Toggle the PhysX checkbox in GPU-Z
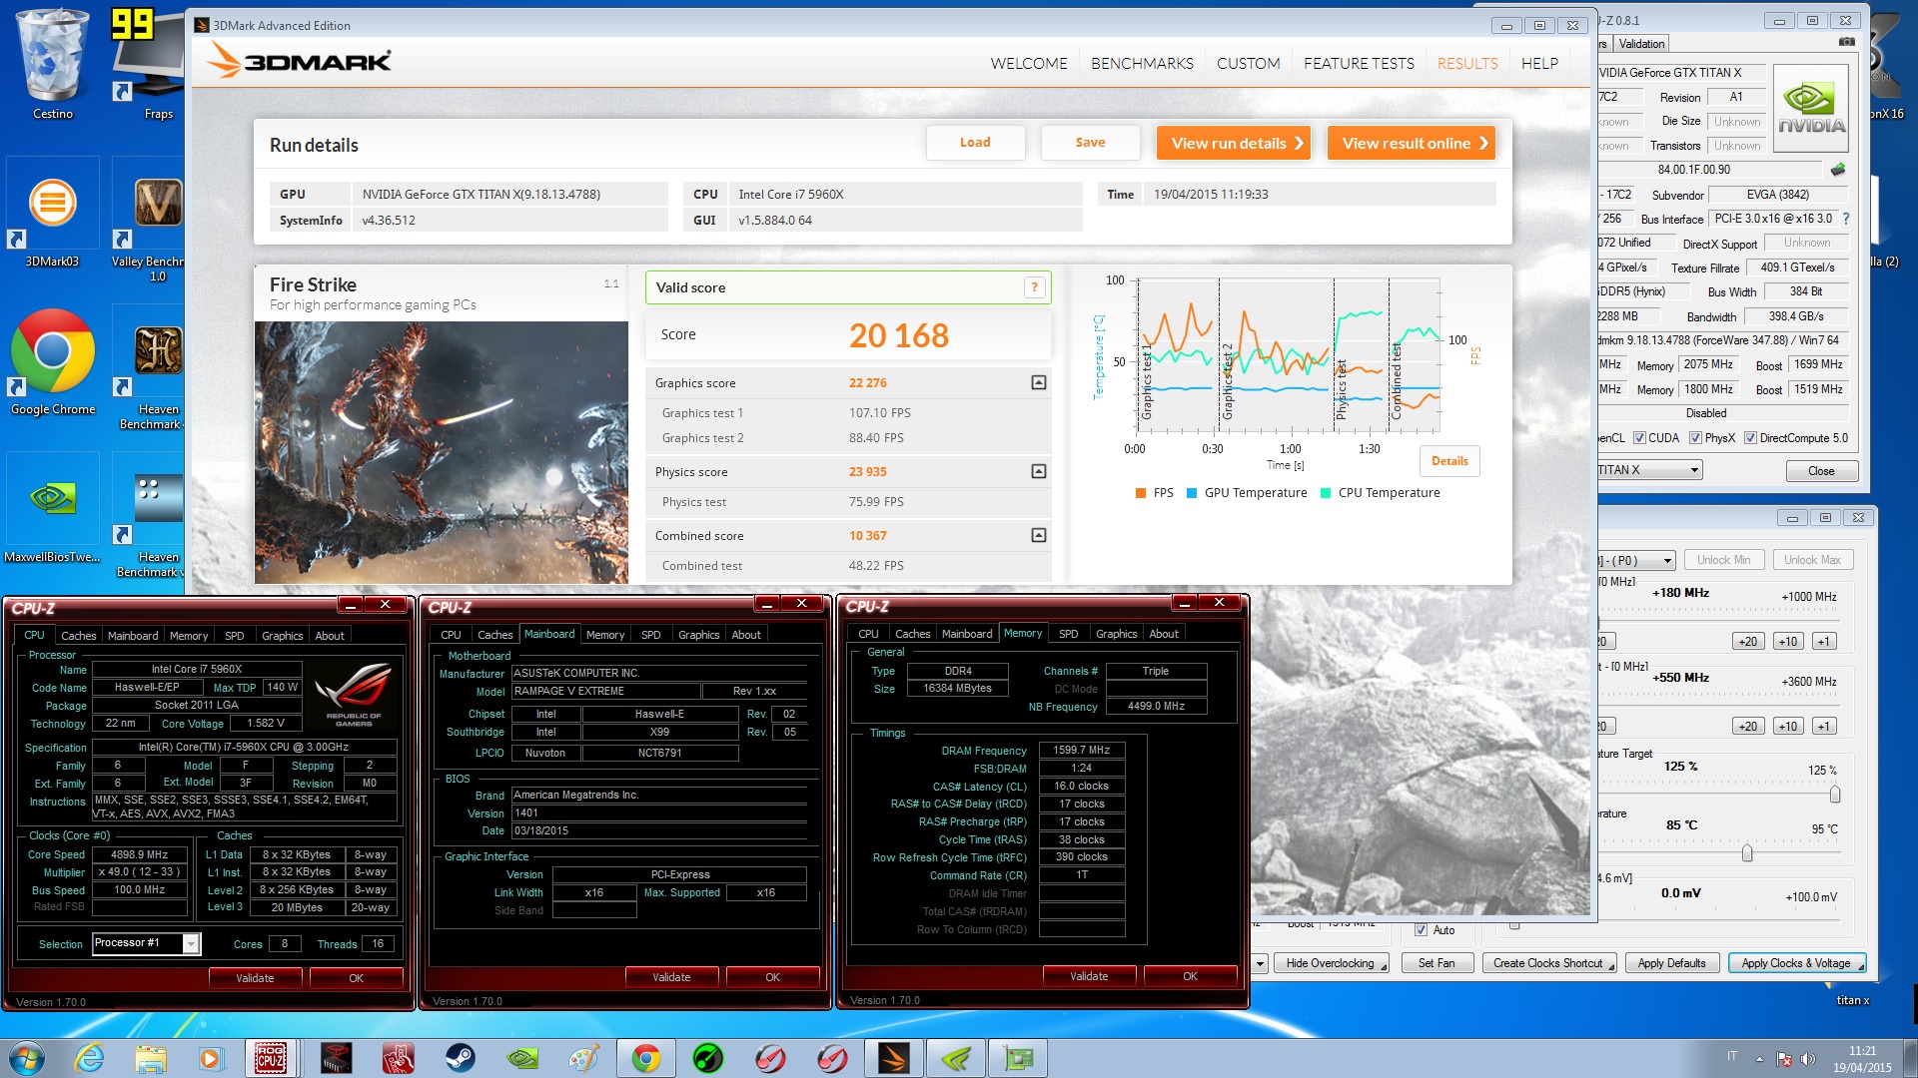 point(1695,438)
